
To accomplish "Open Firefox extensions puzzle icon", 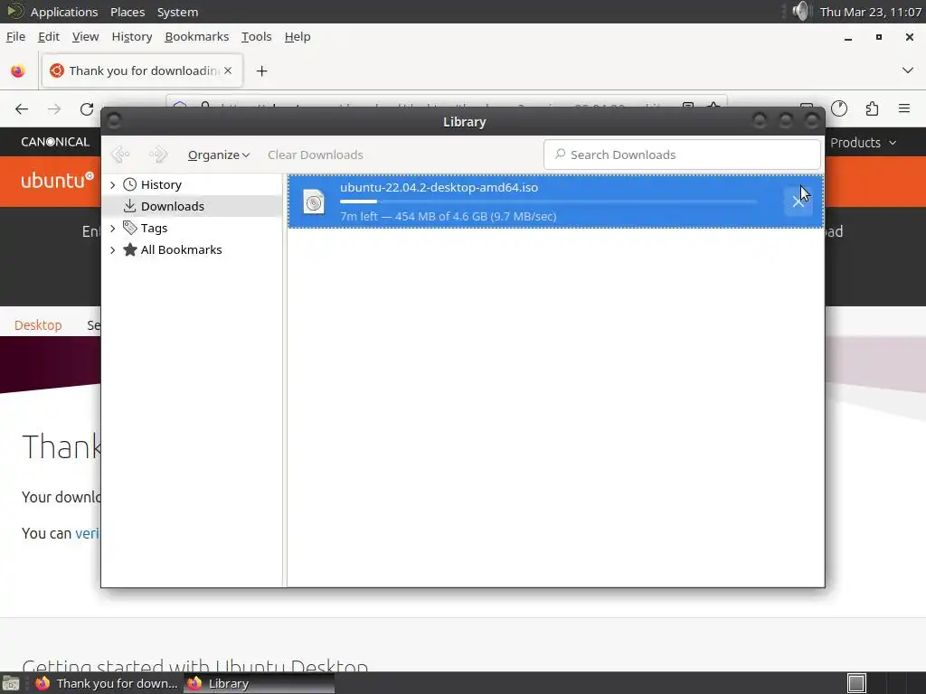I will tap(872, 108).
